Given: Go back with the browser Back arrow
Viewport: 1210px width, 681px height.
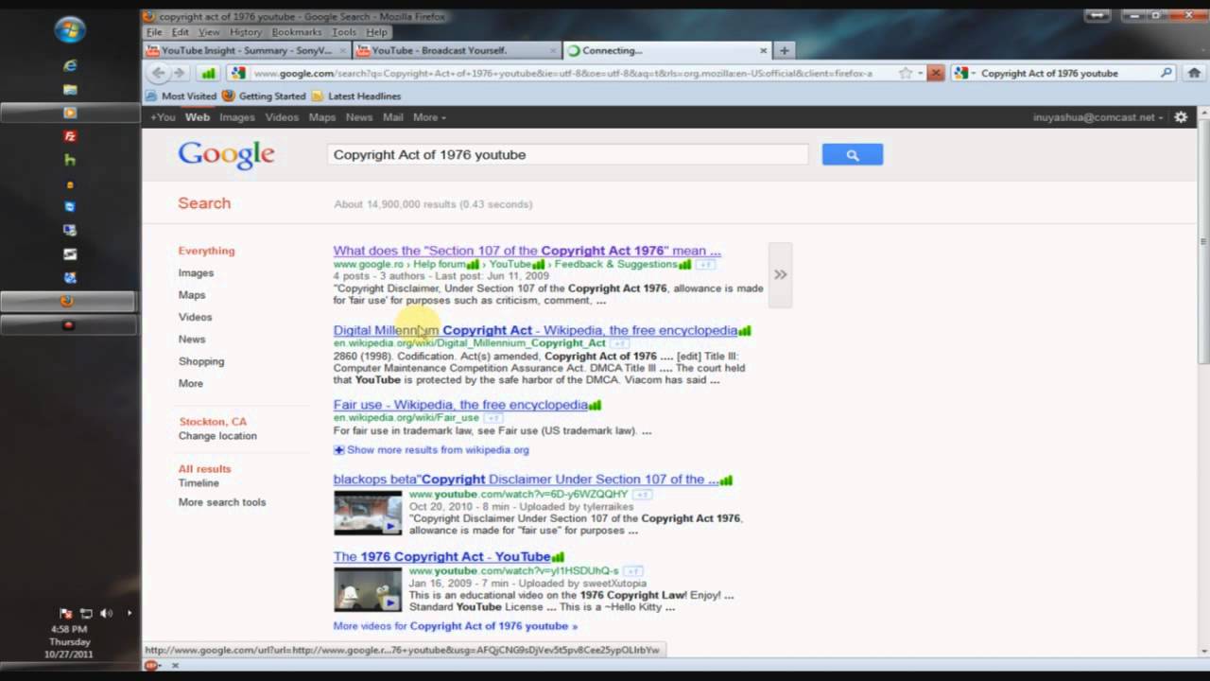Looking at the screenshot, I should point(158,73).
